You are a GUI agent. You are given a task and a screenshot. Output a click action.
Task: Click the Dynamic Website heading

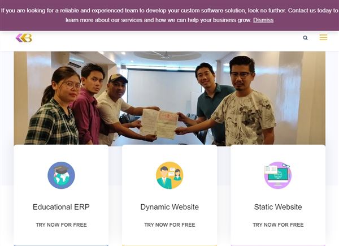tap(169, 207)
